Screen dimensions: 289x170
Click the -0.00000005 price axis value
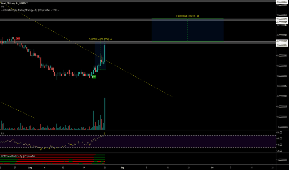coord(282,127)
